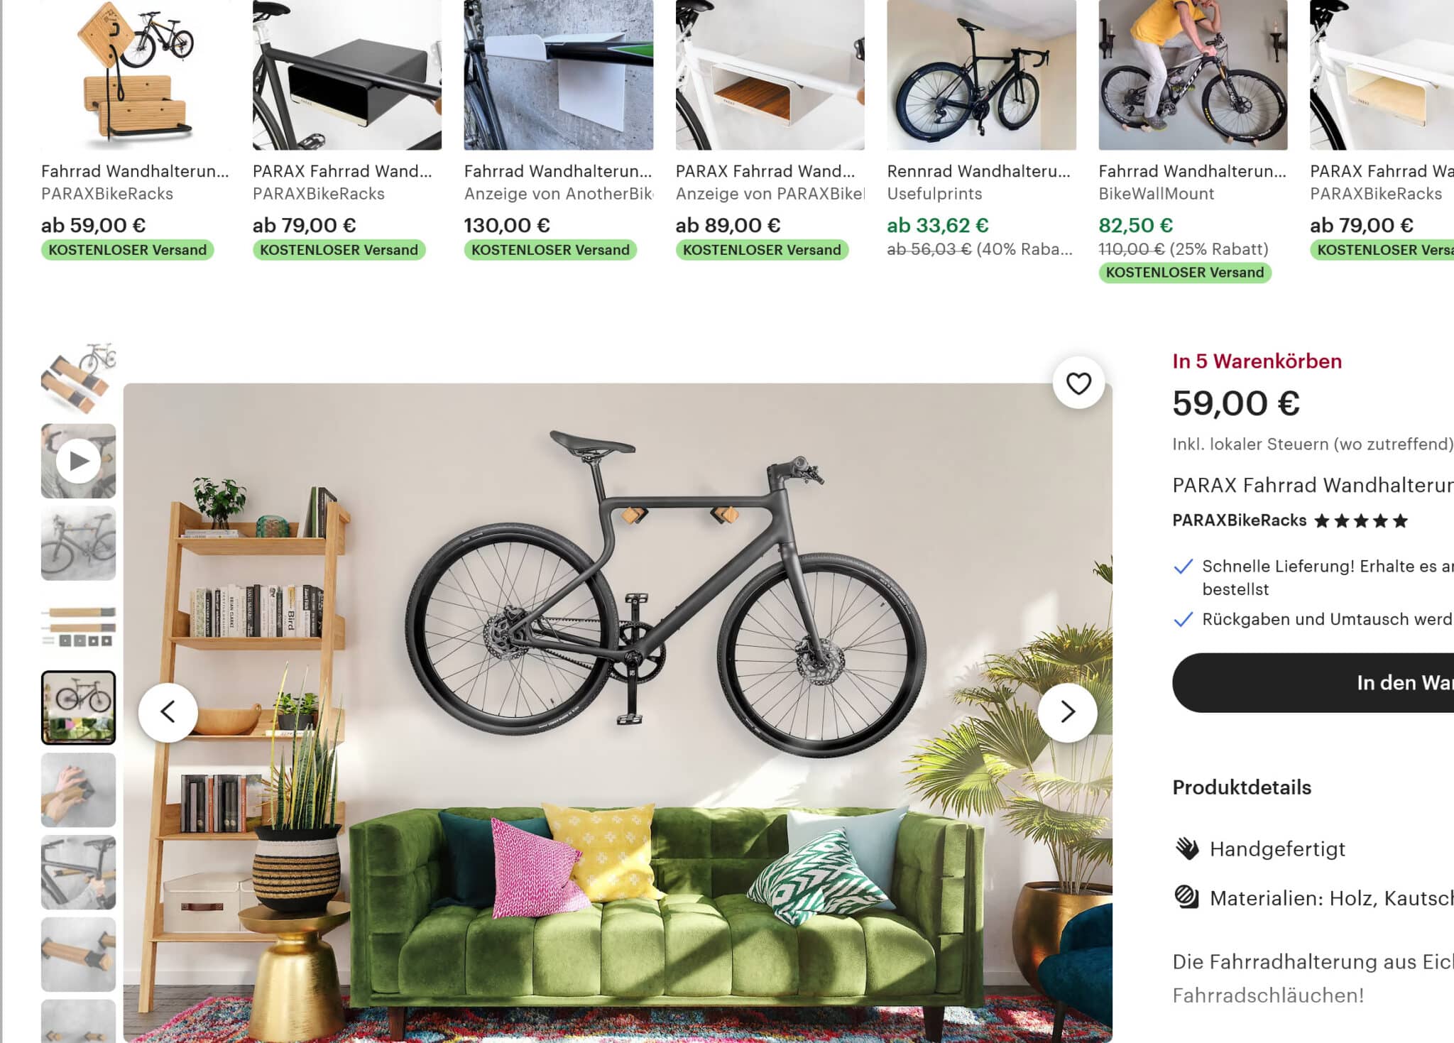This screenshot has width=1454, height=1043.
Task: Show the next product photo with right arrow
Action: [1067, 712]
